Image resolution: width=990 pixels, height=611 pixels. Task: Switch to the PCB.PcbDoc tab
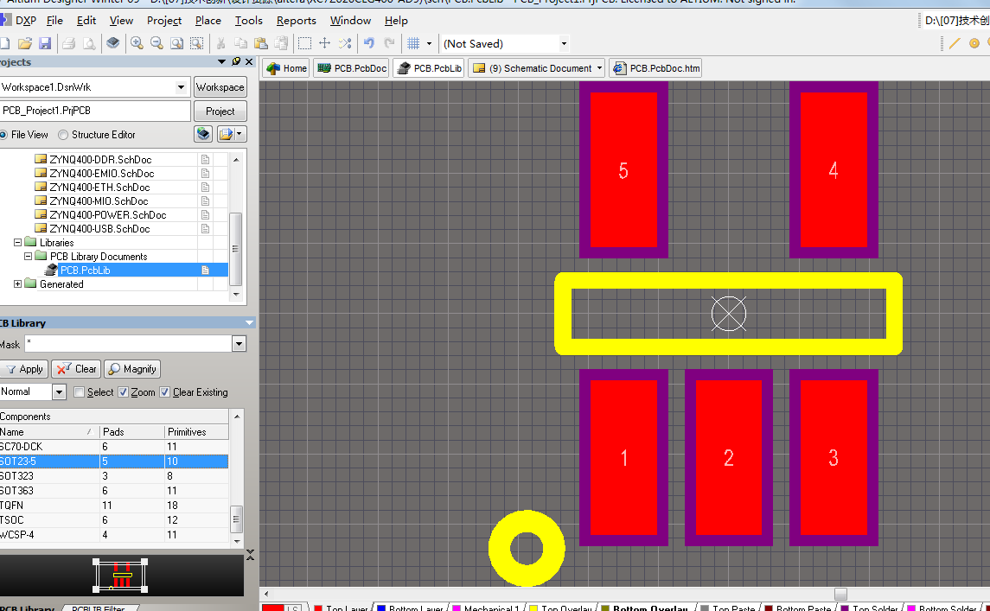coord(352,68)
